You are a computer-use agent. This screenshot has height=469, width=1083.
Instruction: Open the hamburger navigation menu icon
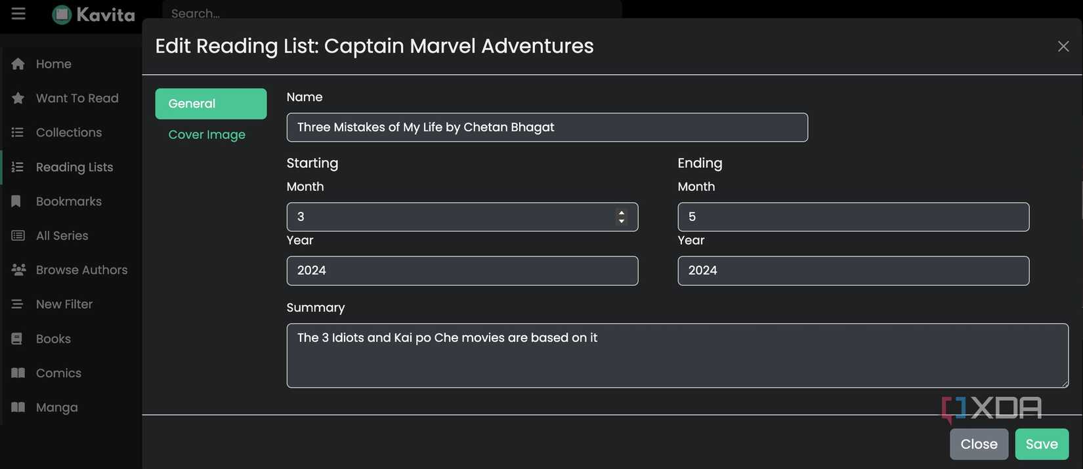tap(18, 14)
